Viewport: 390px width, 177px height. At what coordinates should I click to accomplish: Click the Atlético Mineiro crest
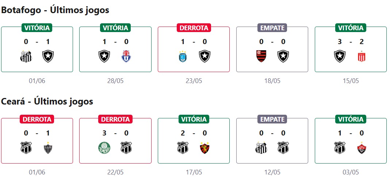[x=48, y=147]
